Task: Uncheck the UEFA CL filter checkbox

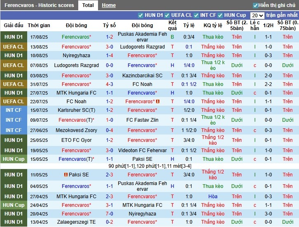Action: click(167, 15)
